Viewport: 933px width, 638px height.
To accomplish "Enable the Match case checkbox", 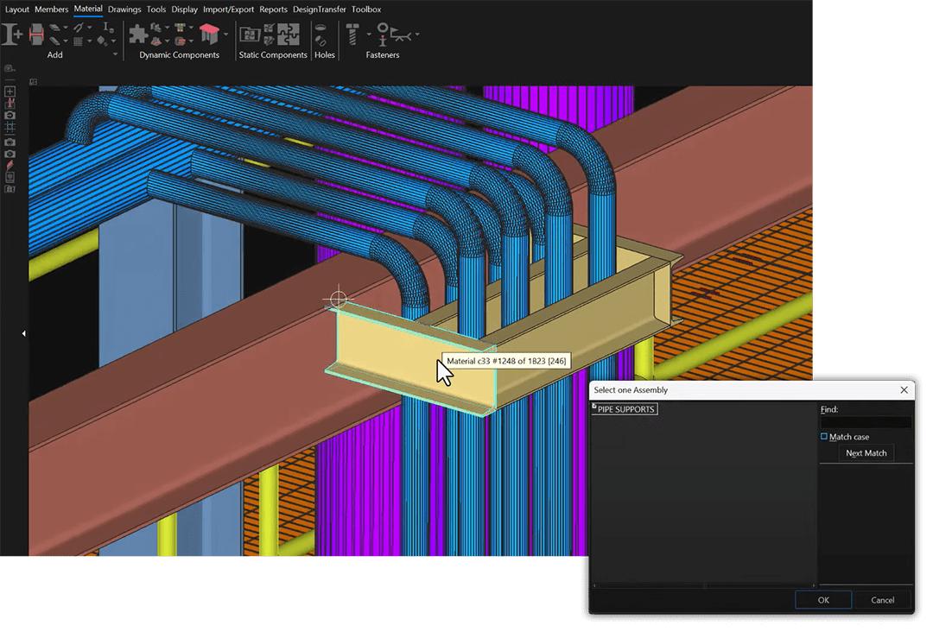I will pyautogui.click(x=824, y=437).
